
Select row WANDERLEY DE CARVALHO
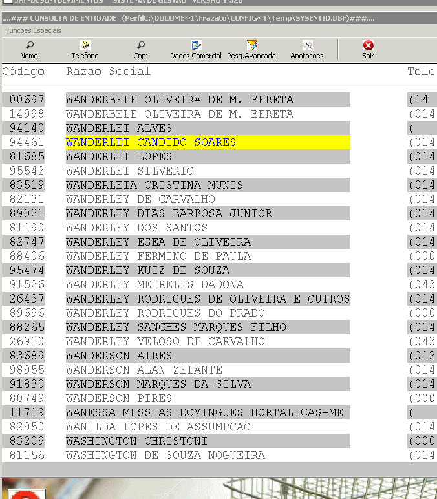point(208,199)
